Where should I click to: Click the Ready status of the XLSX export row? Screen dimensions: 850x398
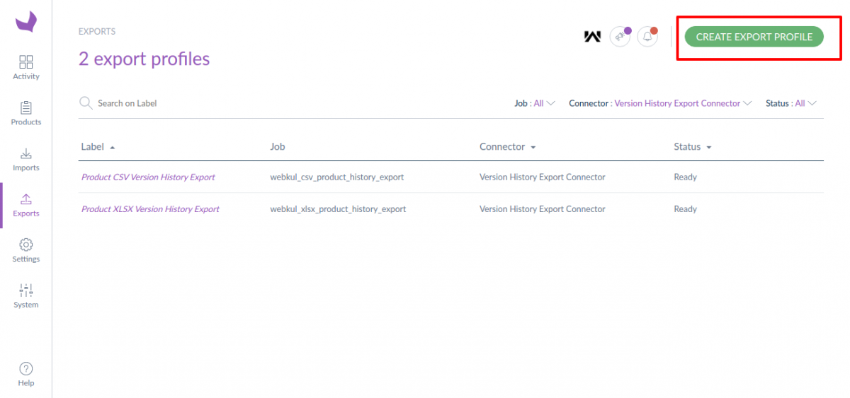pos(685,209)
